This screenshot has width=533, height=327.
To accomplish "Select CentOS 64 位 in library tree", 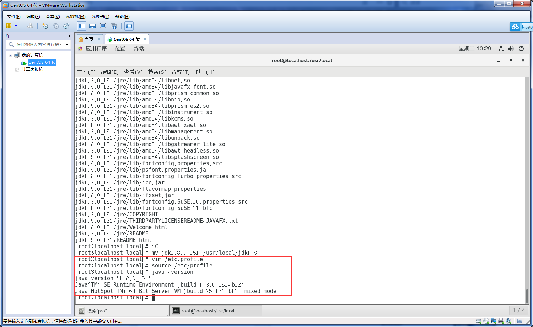I will tap(42, 62).
